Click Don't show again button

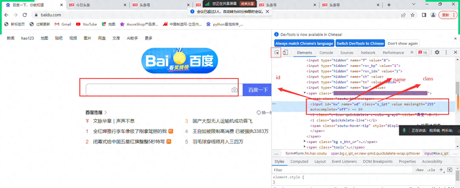402,43
